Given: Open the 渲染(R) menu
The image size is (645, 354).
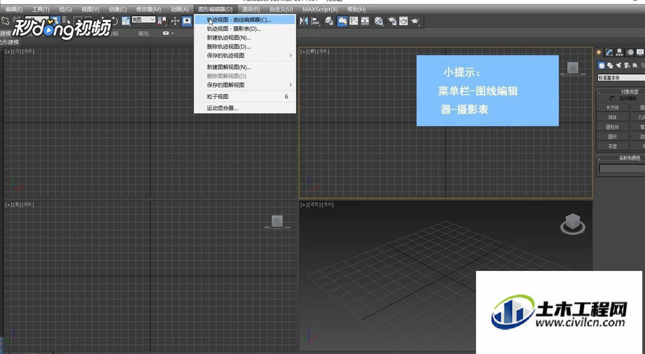Looking at the screenshot, I should click(251, 10).
